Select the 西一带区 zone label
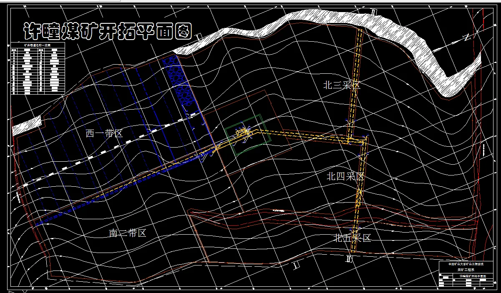The width and height of the screenshot is (501, 293). click(x=104, y=134)
